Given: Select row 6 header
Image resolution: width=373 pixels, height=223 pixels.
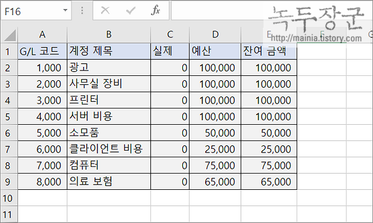Looking at the screenshot, I should 9,133.
